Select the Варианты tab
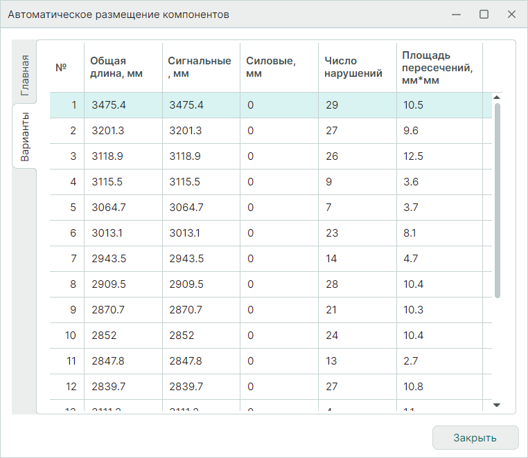528x458 pixels. tap(24, 136)
